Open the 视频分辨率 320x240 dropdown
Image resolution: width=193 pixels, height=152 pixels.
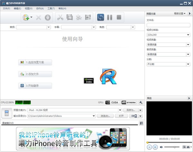pos(168,35)
